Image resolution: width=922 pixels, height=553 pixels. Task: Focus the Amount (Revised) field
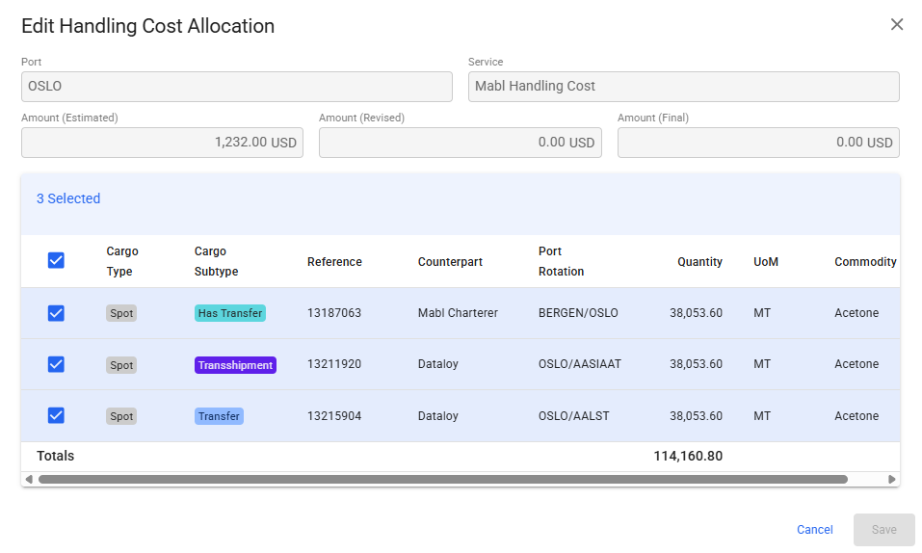[x=460, y=143]
